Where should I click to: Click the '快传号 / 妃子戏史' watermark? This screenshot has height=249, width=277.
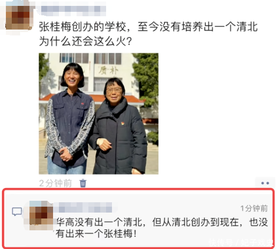tap(241, 242)
